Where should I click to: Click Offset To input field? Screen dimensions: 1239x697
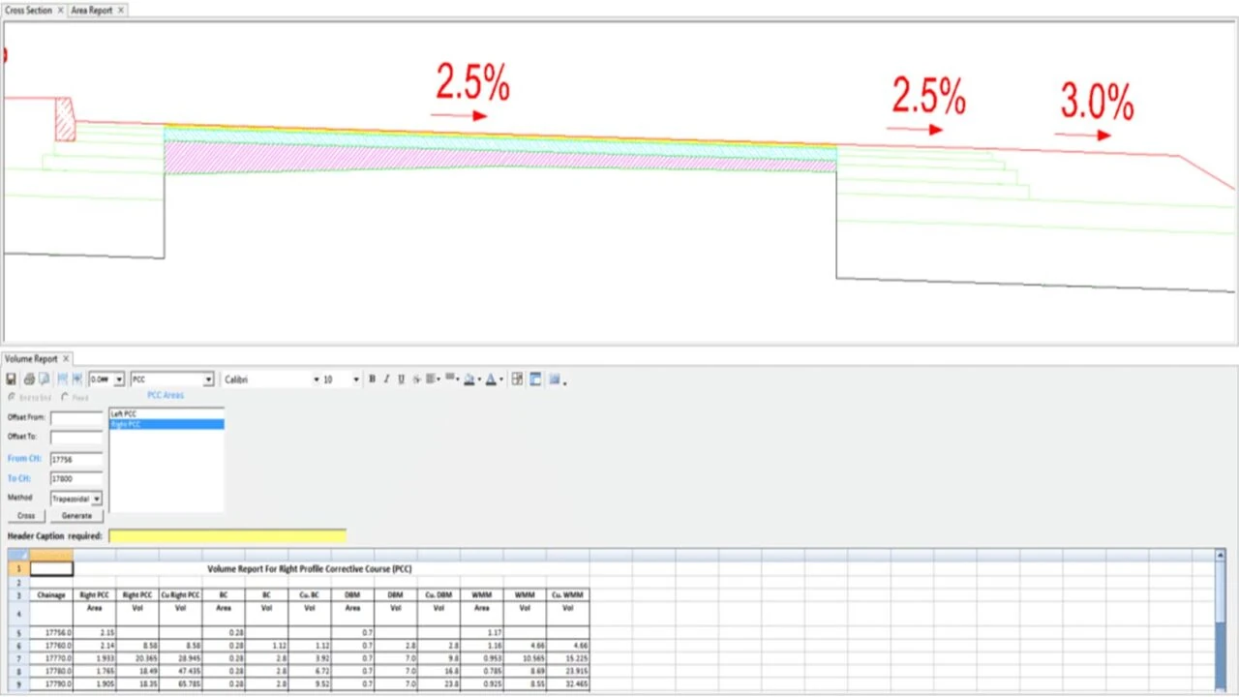click(76, 438)
